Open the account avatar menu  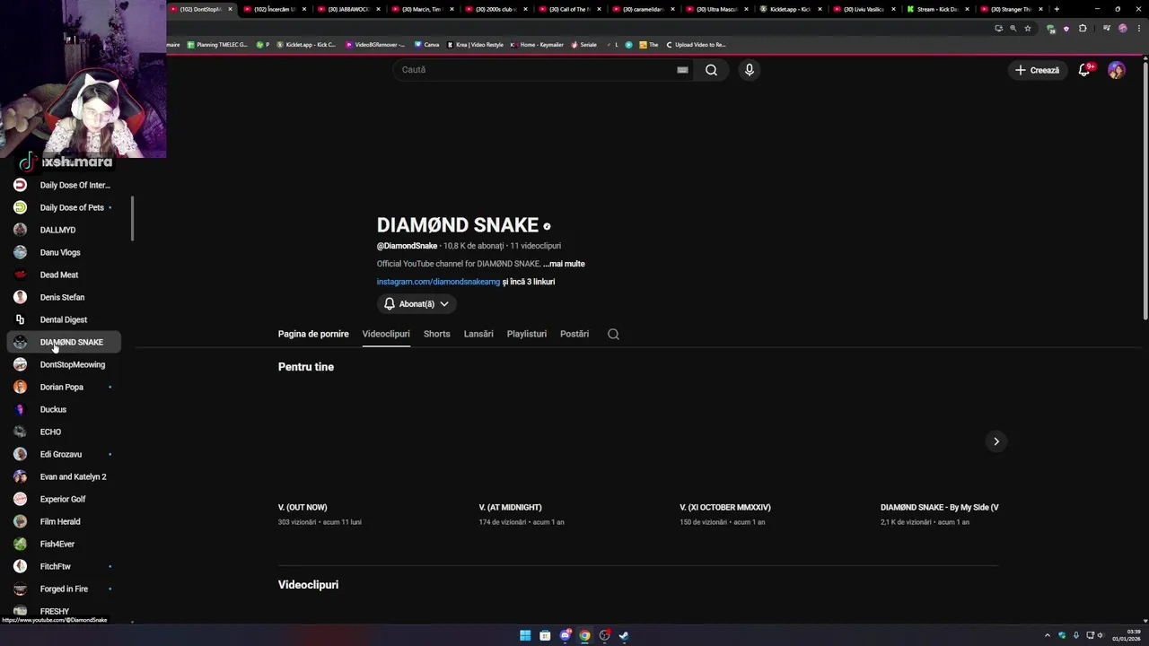pos(1117,70)
